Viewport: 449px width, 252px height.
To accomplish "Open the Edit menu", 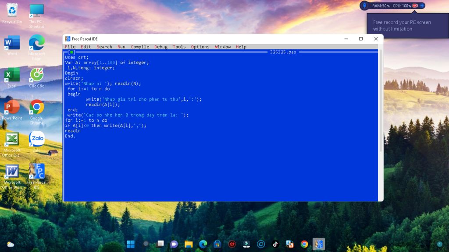I will point(86,47).
